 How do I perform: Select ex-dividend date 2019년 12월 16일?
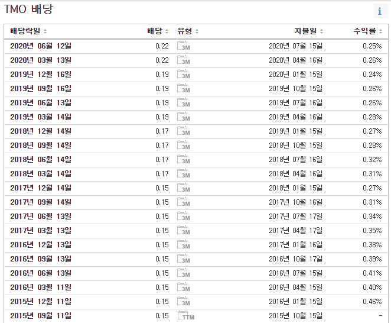tap(41, 75)
